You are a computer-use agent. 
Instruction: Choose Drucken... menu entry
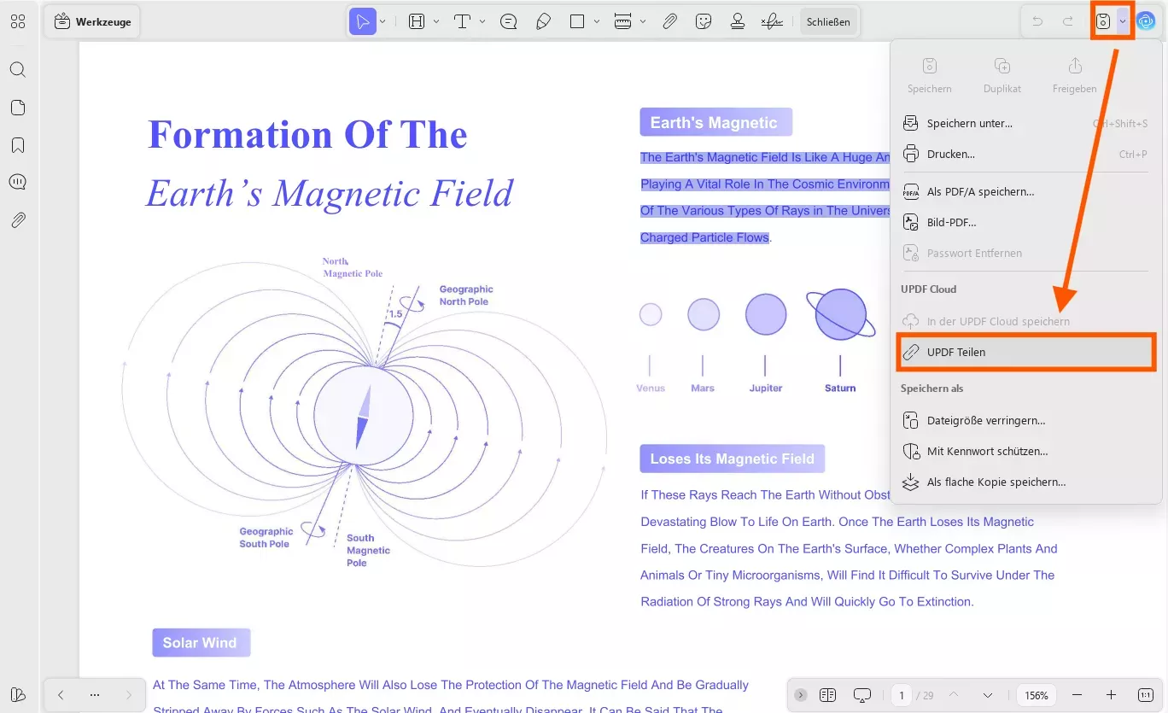pyautogui.click(x=1025, y=155)
